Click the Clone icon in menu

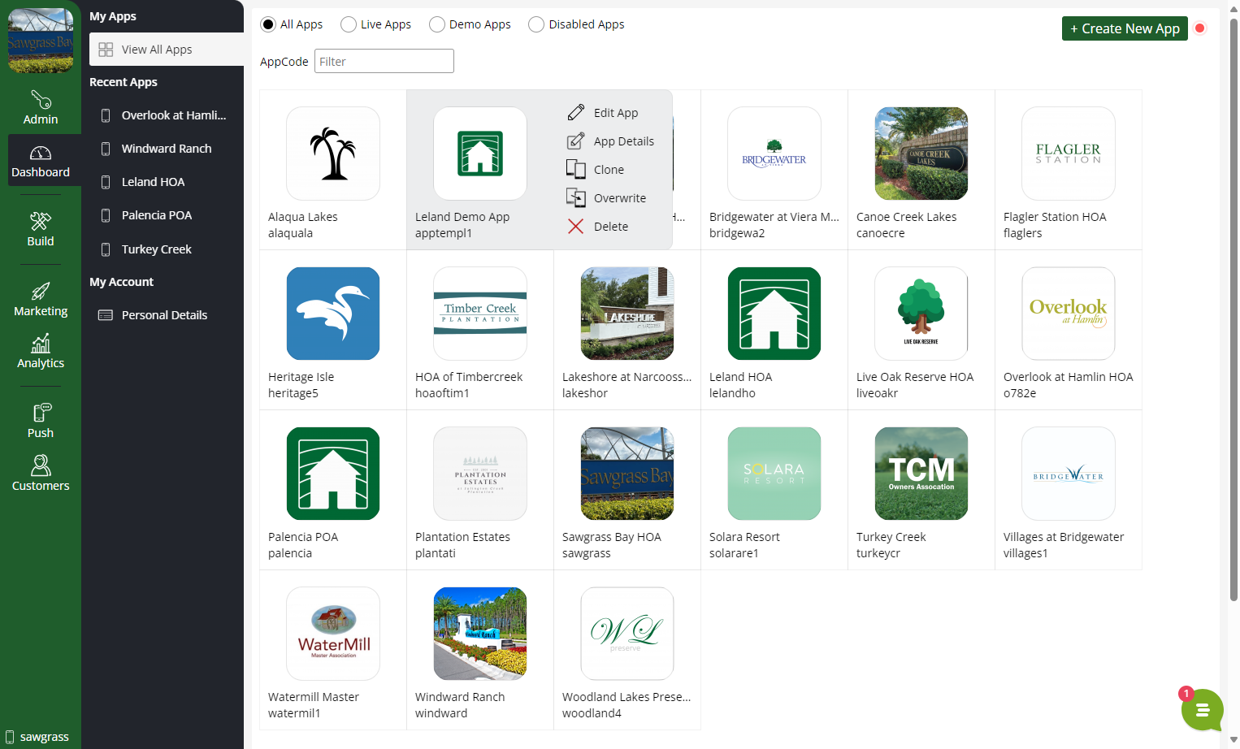click(x=576, y=169)
